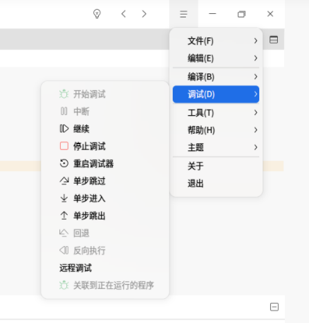
Task: Select 单步跳出 menu entry
Action: pyautogui.click(x=105, y=216)
